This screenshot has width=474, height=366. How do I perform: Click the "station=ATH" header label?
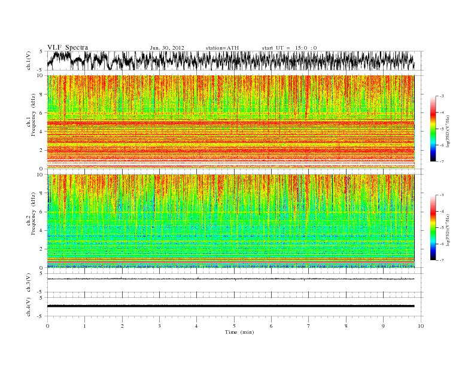tap(222, 48)
